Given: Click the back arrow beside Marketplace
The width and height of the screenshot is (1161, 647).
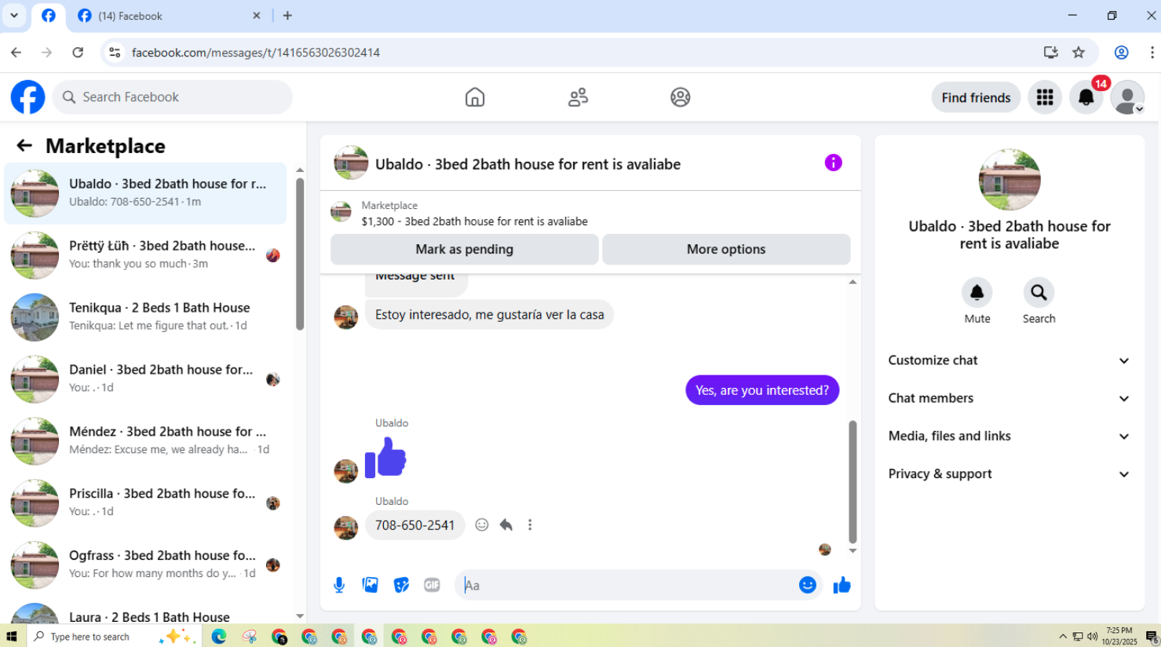Looking at the screenshot, I should point(24,145).
